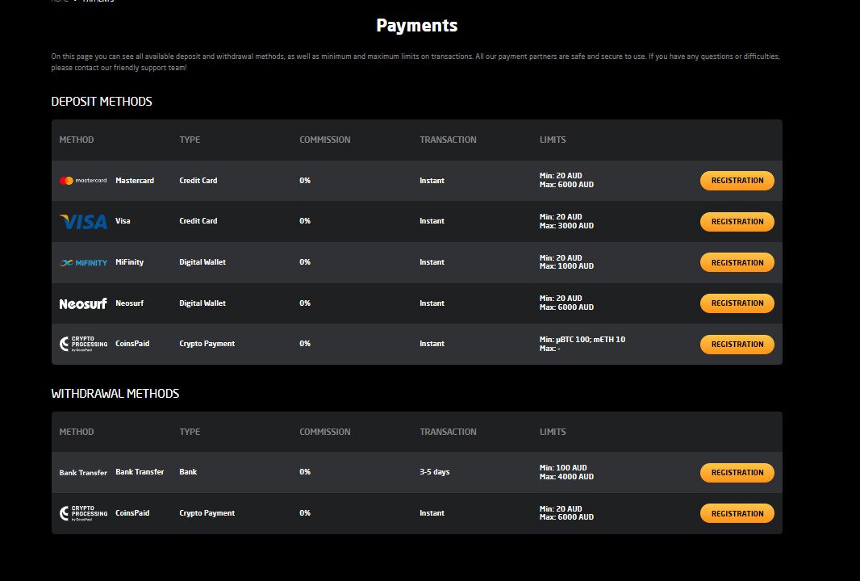Click the Min: 100 AUD withdrawal limit
This screenshot has height=581, width=860.
click(x=563, y=468)
